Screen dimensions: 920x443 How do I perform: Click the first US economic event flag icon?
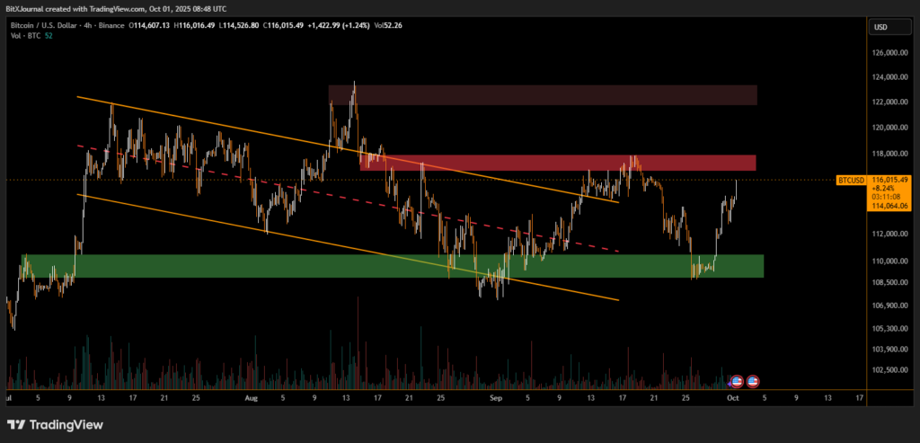(738, 381)
